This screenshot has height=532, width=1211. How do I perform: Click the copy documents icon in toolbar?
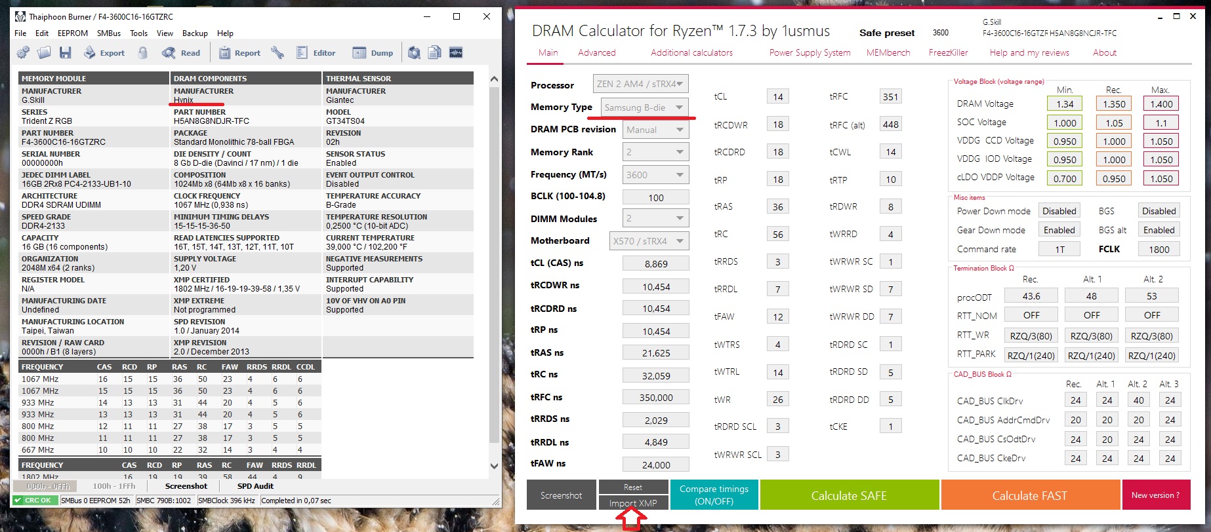[x=434, y=53]
